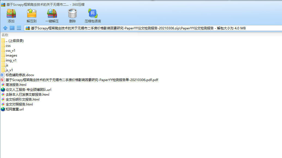Select file name '全文对照报告.html'
The image size is (282, 158).
coord(19,104)
